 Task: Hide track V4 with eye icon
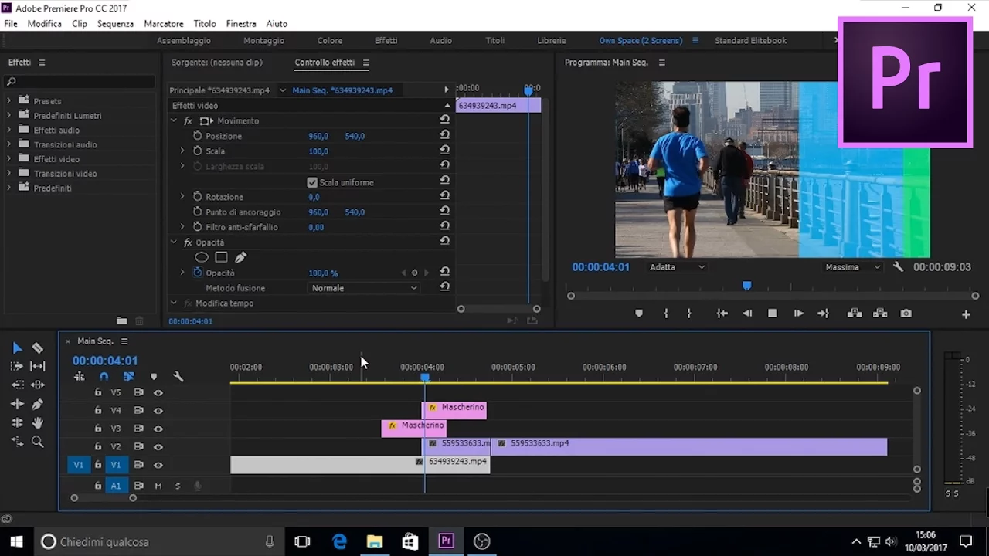point(158,411)
